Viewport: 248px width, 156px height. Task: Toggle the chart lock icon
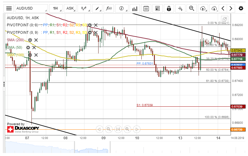[x=169, y=8]
